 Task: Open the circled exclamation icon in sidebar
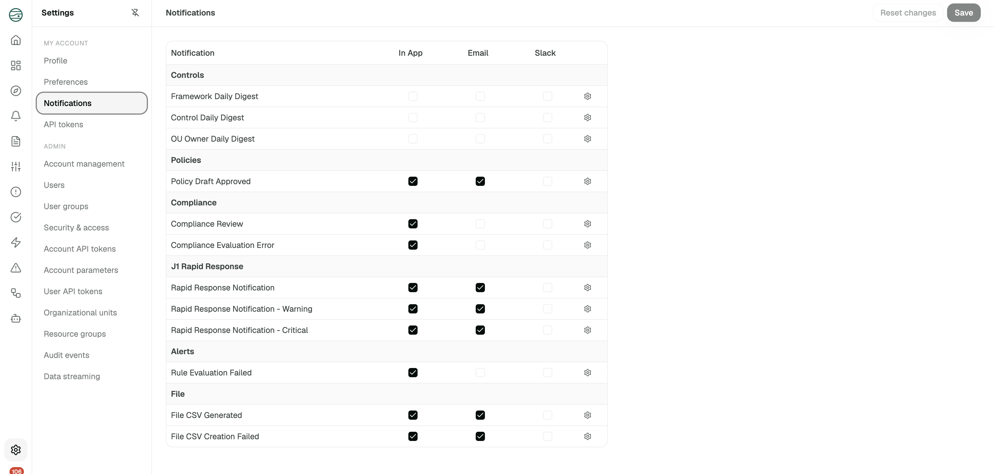[x=16, y=192]
